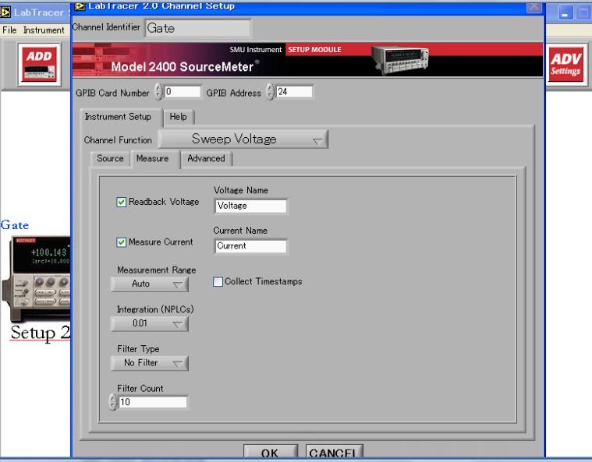The height and width of the screenshot is (462, 592).
Task: Click the Setup 2 link label
Action: 40,333
